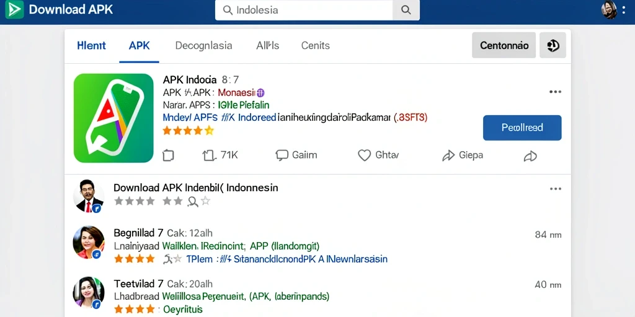This screenshot has height=317, width=635.
Task: Open Download APK Indenbil( Indonnesin title
Action: click(195, 188)
